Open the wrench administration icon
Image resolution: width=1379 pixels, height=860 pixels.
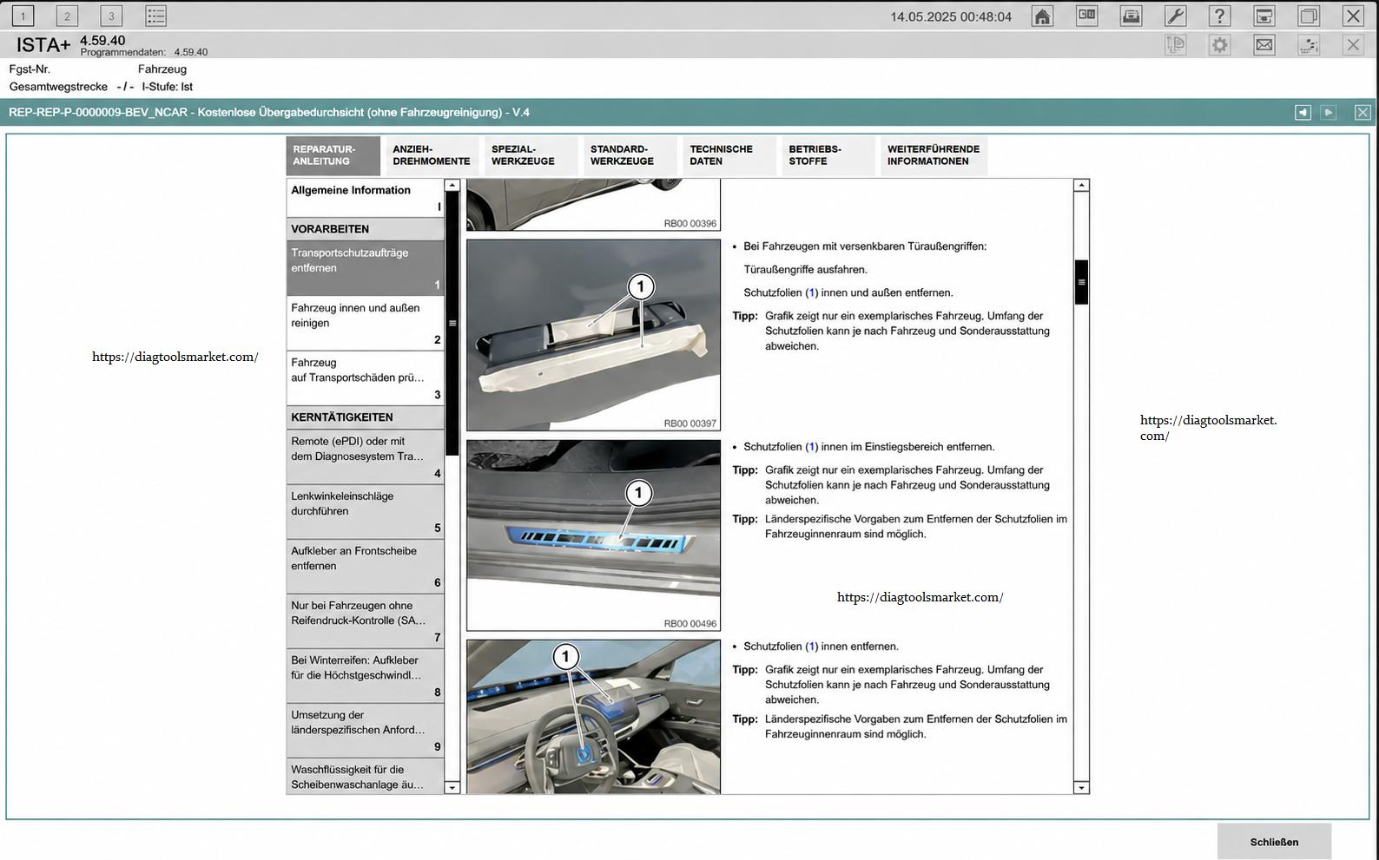click(1175, 16)
